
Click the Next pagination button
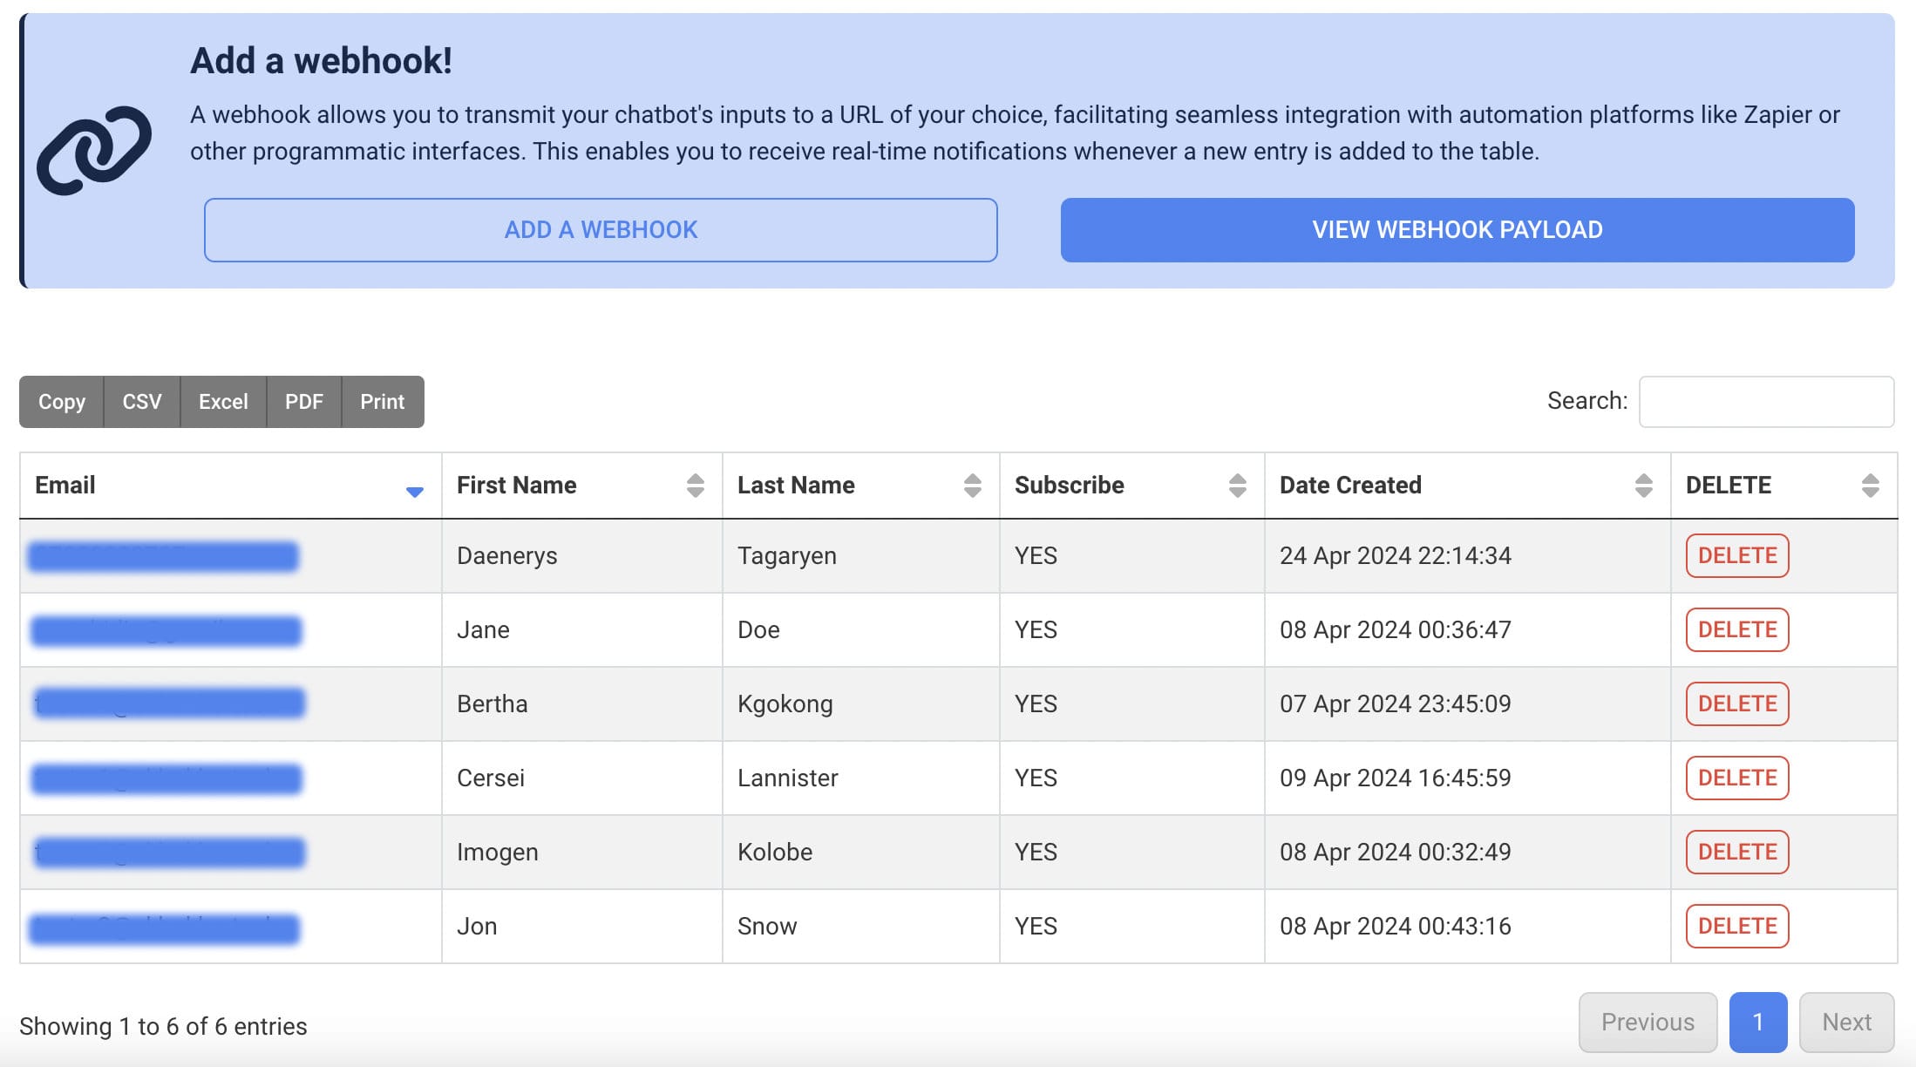(x=1845, y=1023)
